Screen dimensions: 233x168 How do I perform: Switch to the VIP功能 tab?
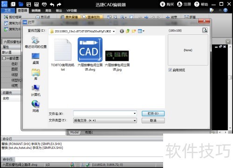click(x=72, y=11)
